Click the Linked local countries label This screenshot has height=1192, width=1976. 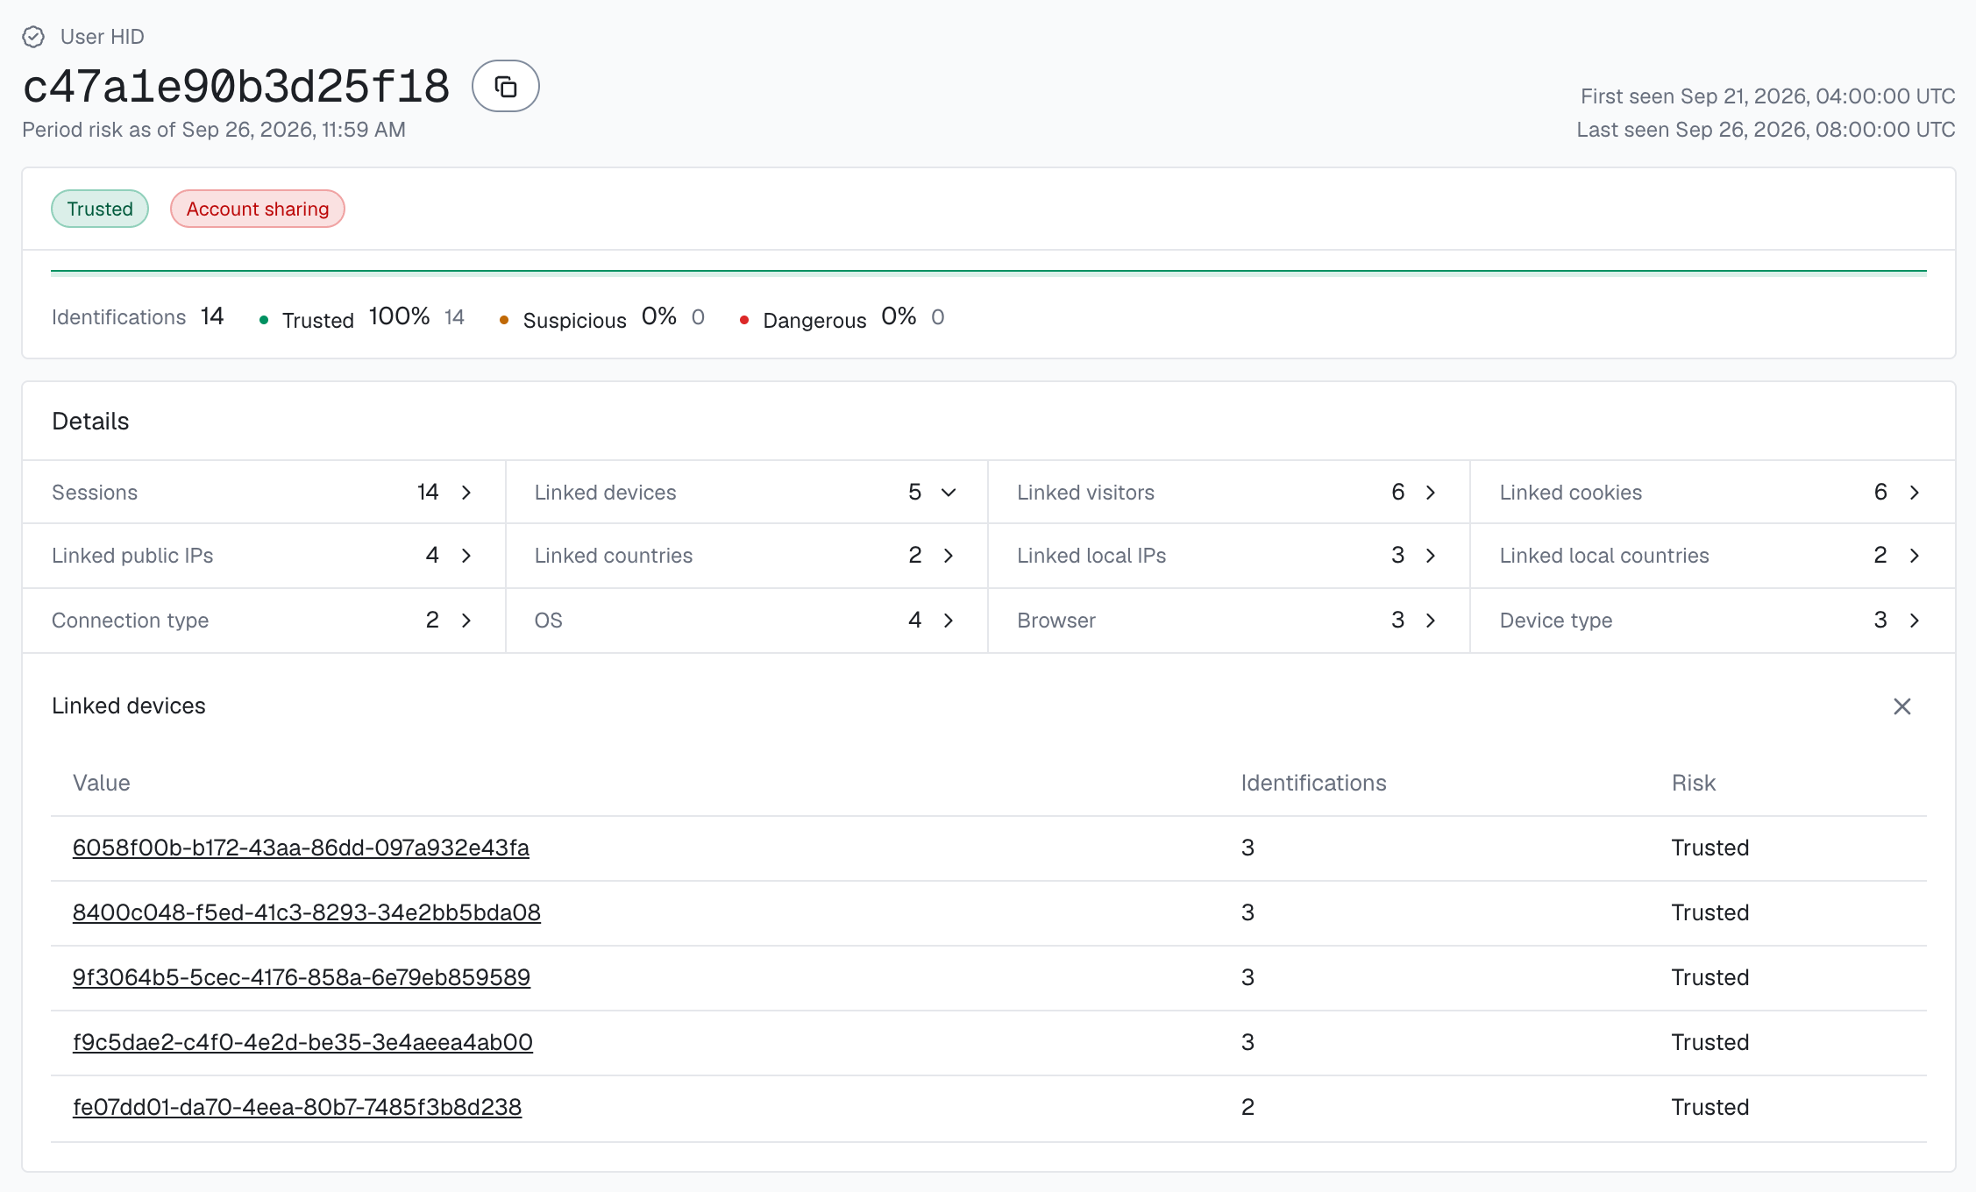tap(1604, 556)
